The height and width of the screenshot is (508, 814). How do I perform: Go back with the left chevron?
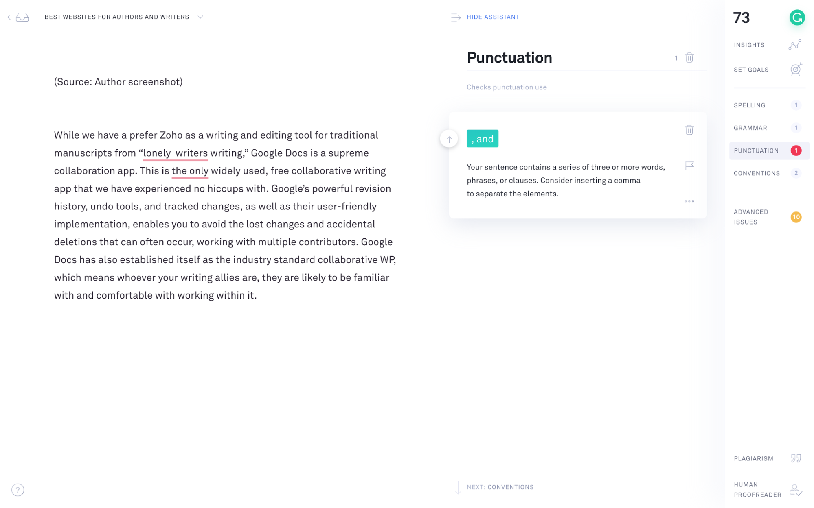(x=9, y=17)
